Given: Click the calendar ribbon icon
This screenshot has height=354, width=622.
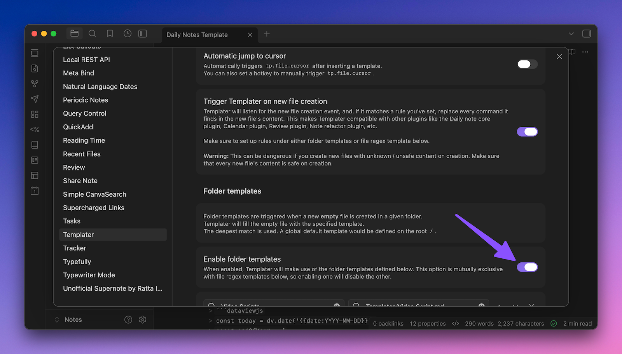Looking at the screenshot, I should pos(35,190).
